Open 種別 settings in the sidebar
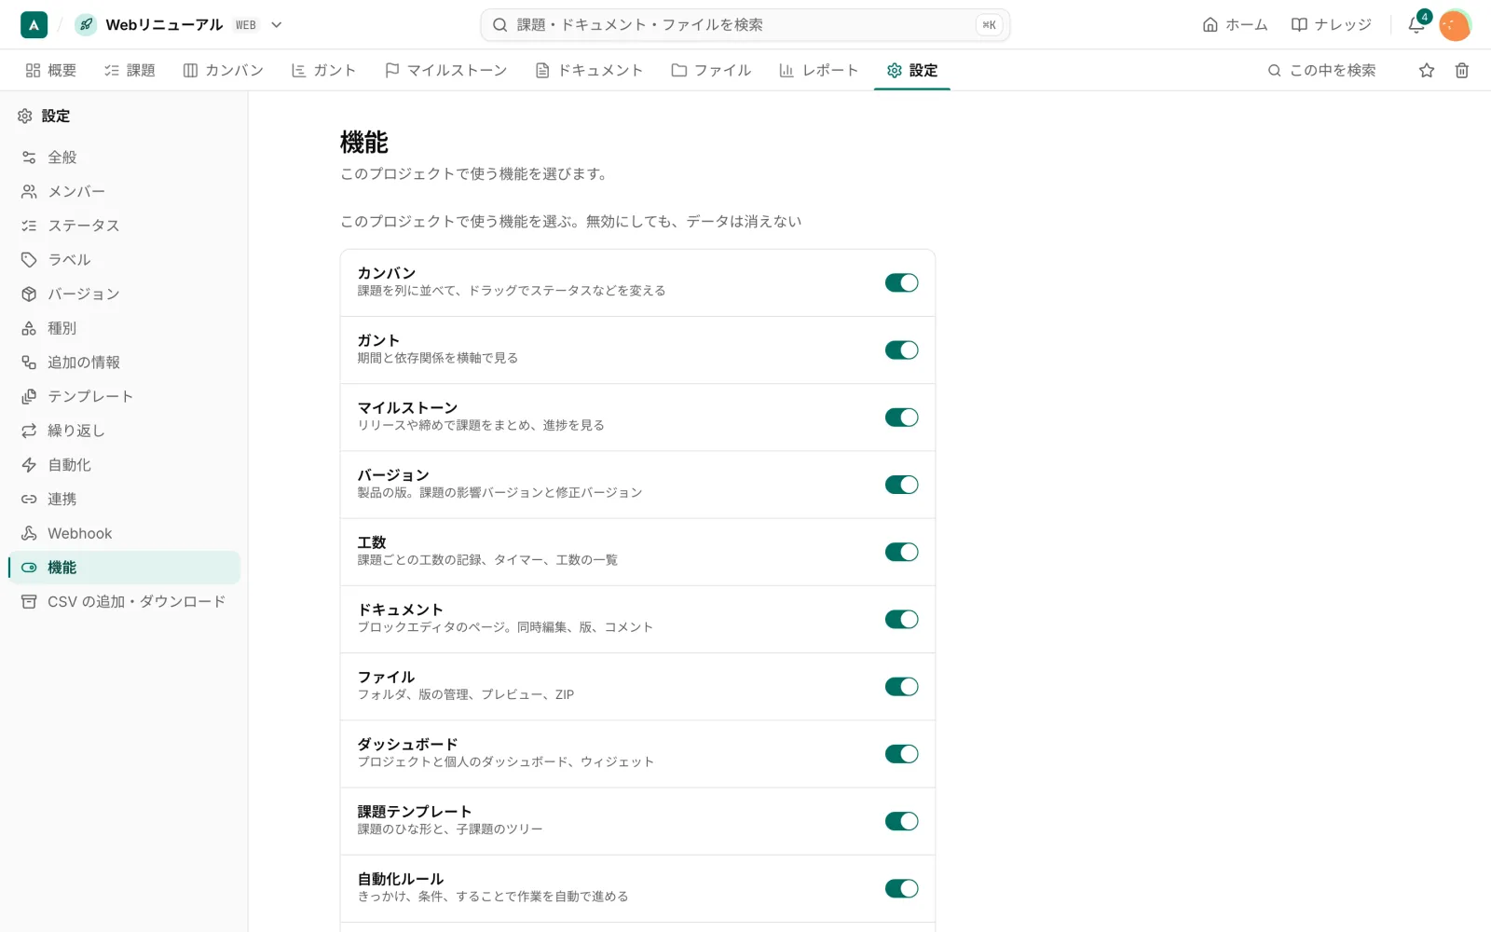 124,328
